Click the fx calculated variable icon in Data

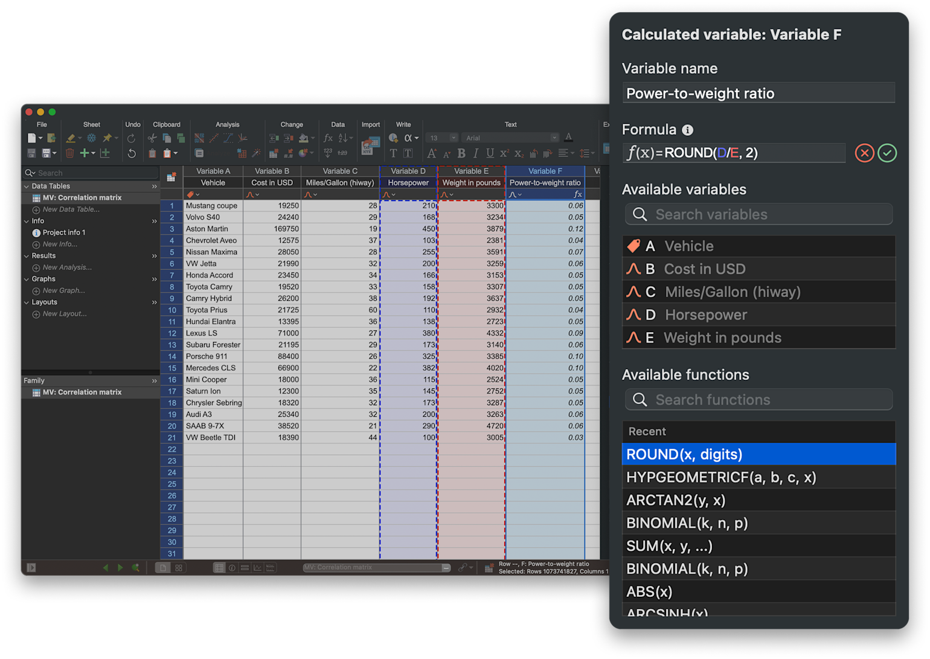tap(328, 138)
